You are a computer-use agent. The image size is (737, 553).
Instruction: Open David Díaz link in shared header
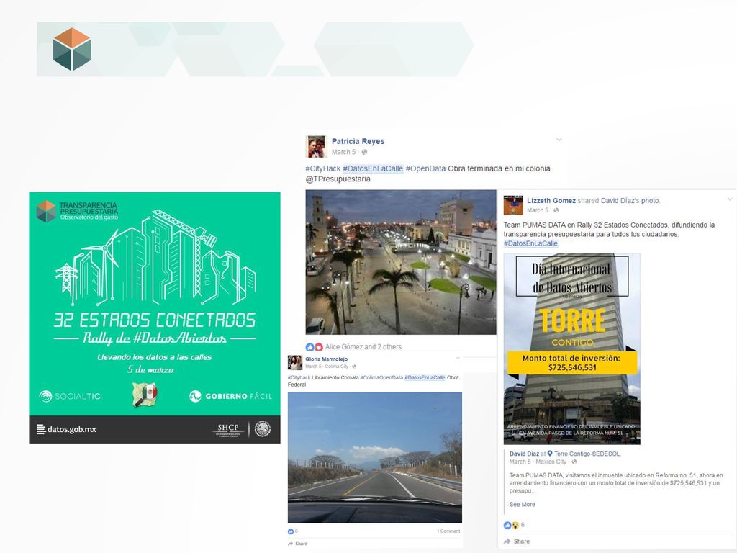[x=618, y=200]
